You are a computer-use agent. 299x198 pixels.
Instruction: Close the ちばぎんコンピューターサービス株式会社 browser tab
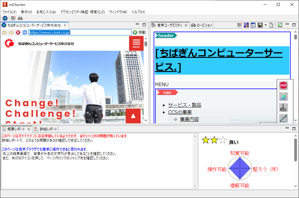pyautogui.click(x=65, y=25)
